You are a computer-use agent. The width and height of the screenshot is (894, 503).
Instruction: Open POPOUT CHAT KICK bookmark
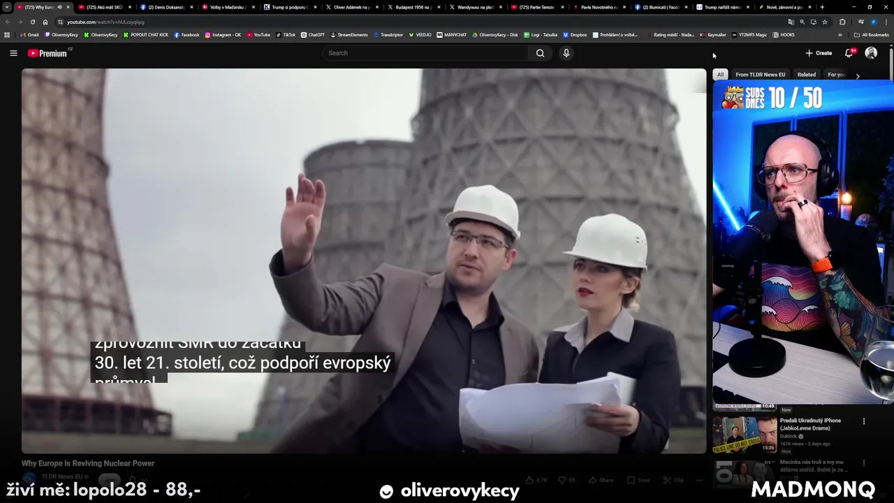point(146,34)
